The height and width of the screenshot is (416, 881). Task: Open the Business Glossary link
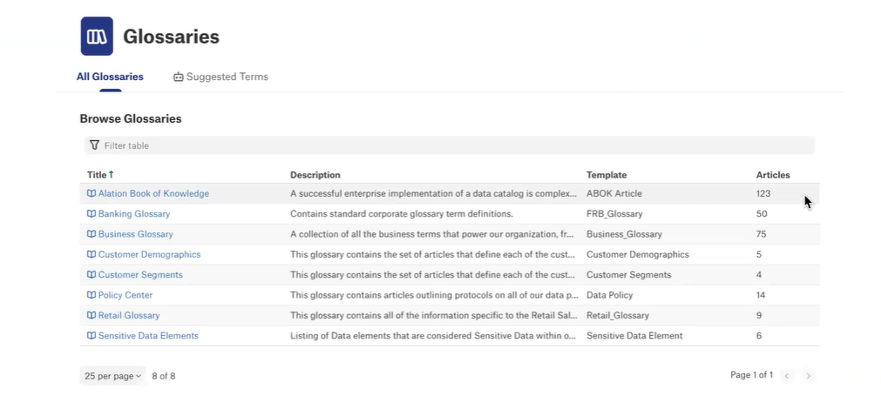pyautogui.click(x=135, y=233)
